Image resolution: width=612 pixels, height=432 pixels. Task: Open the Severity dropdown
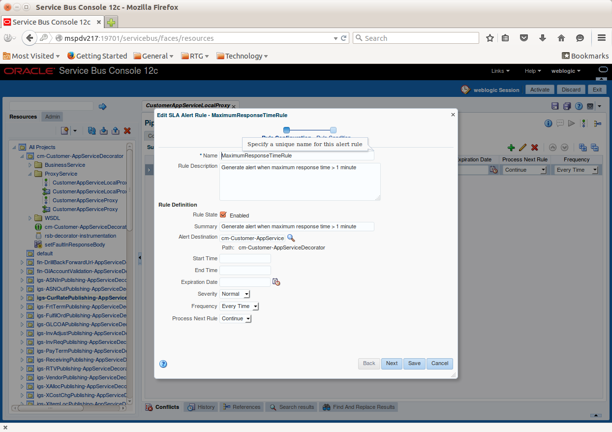pyautogui.click(x=235, y=294)
